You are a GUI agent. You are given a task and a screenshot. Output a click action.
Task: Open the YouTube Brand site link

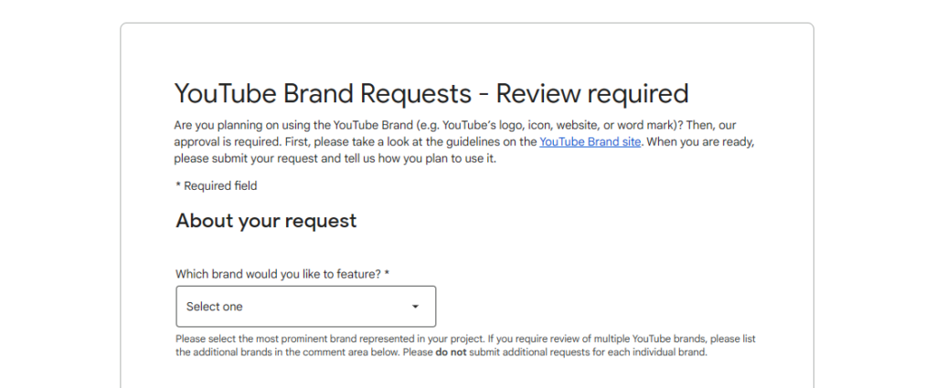590,142
